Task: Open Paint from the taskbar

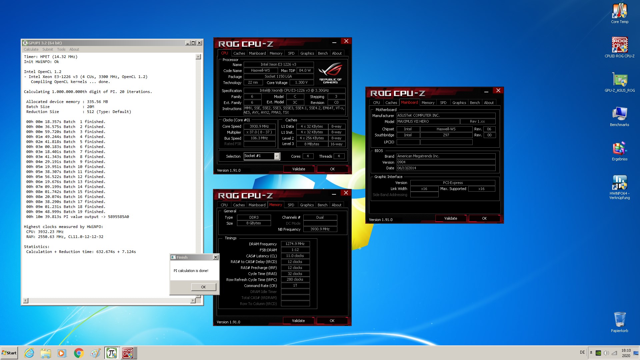Action: (x=95, y=353)
